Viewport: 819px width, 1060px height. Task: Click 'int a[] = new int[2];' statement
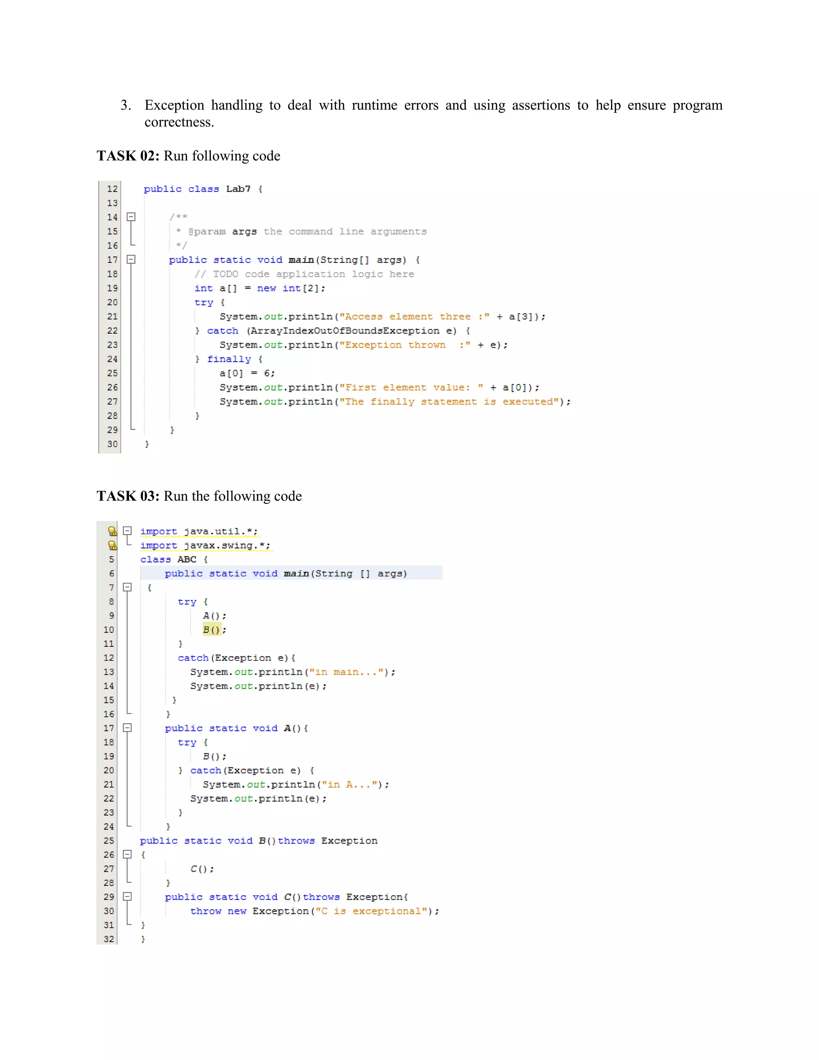click(260, 288)
